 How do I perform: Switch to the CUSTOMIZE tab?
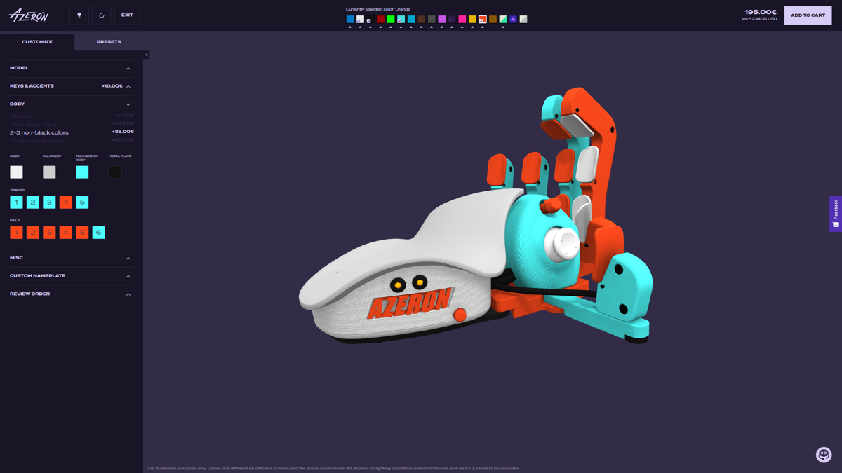[x=37, y=42]
